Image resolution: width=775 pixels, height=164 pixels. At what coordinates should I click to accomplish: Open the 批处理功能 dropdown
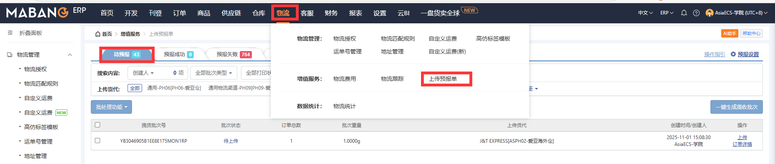point(111,107)
